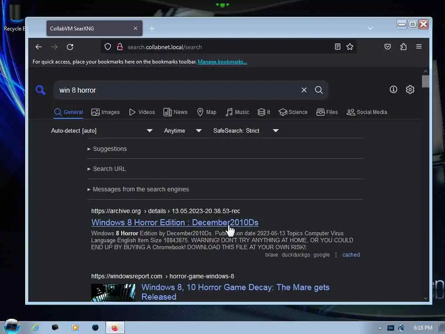
Task: Open the SearXNG about info icon
Action: pos(393,90)
